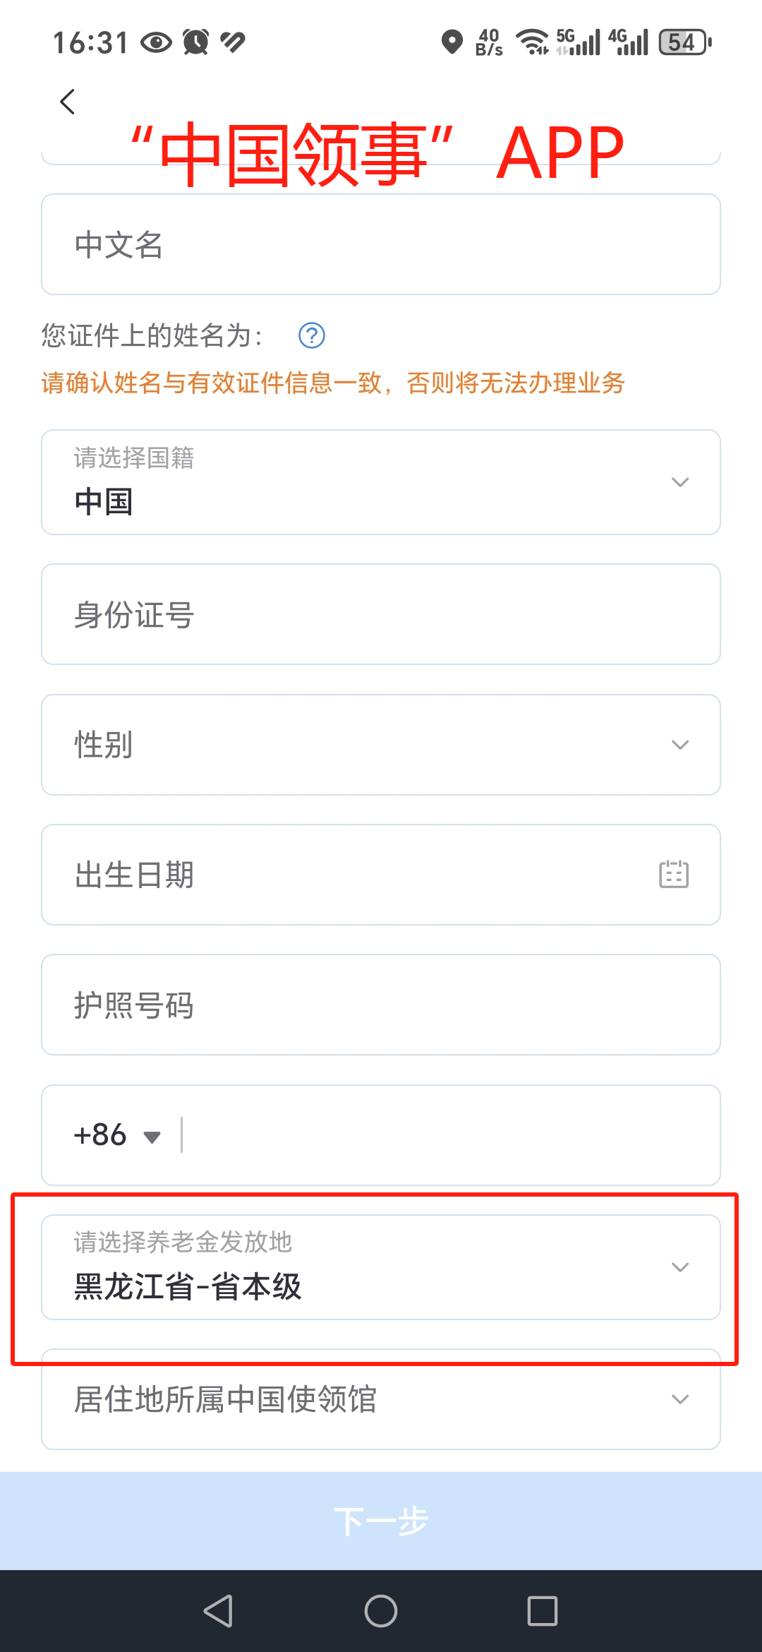The width and height of the screenshot is (762, 1652).
Task: Open the calendar icon for birth date
Action: [674, 874]
